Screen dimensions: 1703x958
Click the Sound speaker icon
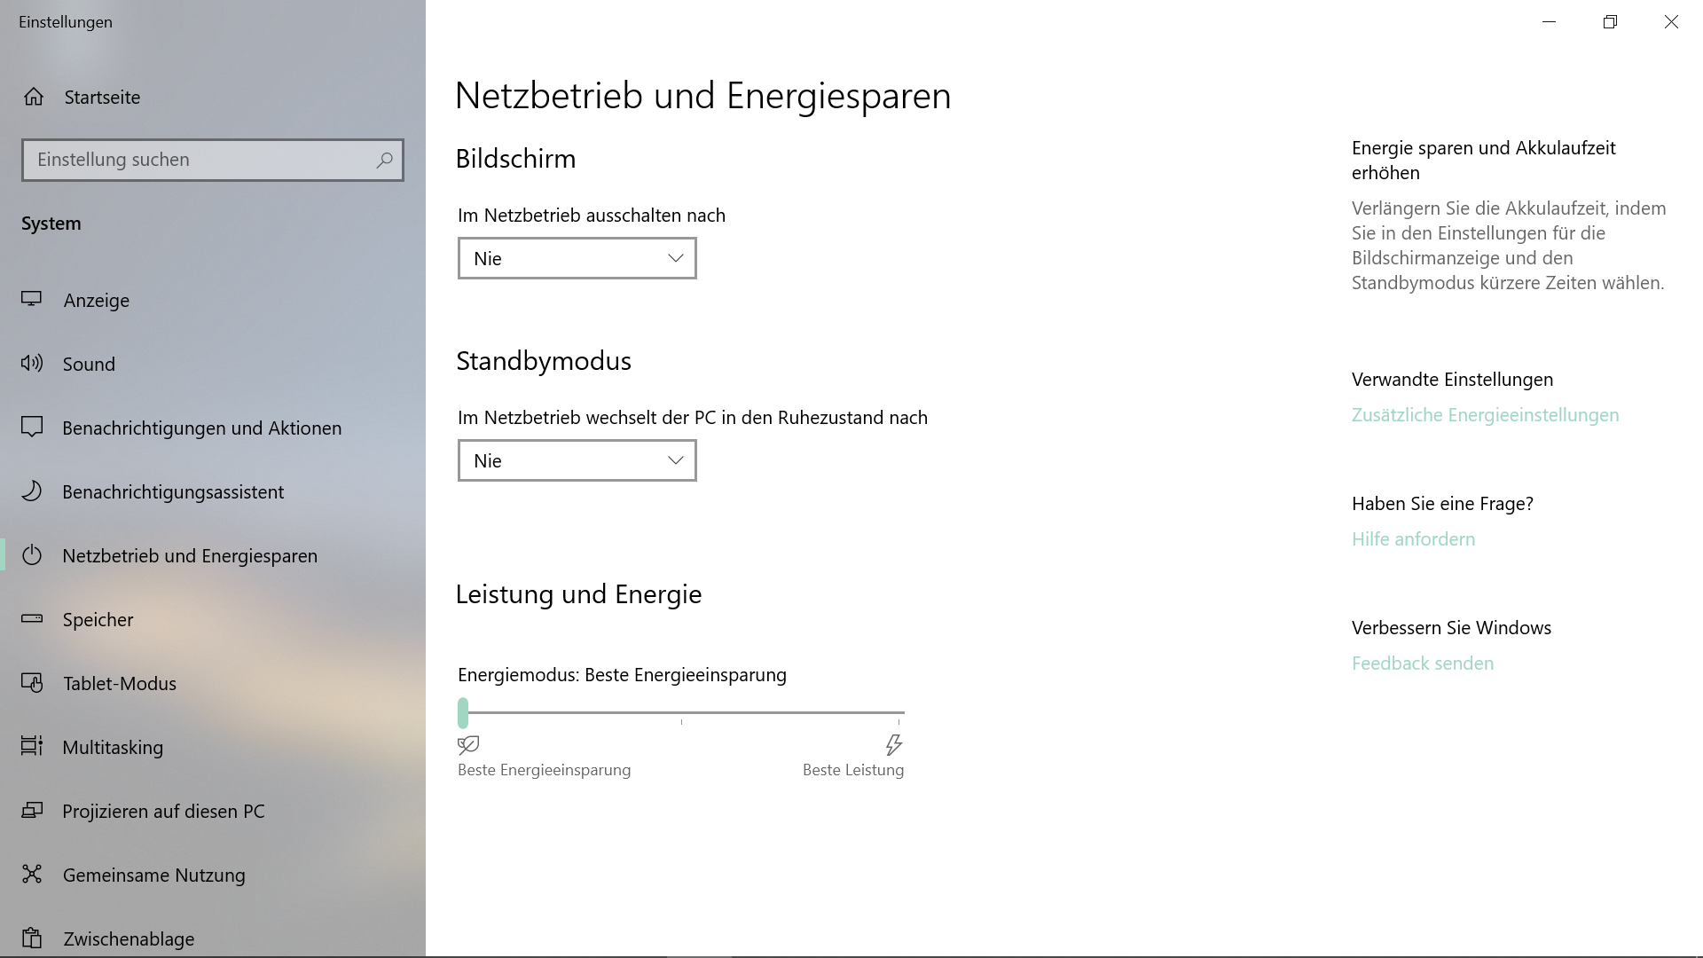(x=32, y=363)
